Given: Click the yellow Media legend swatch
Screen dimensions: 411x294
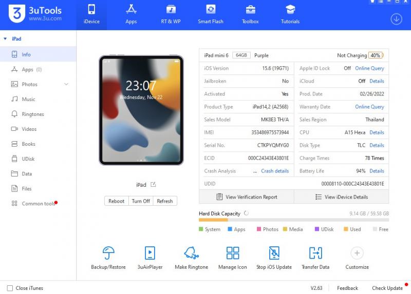Looking at the screenshot, I should click(x=285, y=229).
